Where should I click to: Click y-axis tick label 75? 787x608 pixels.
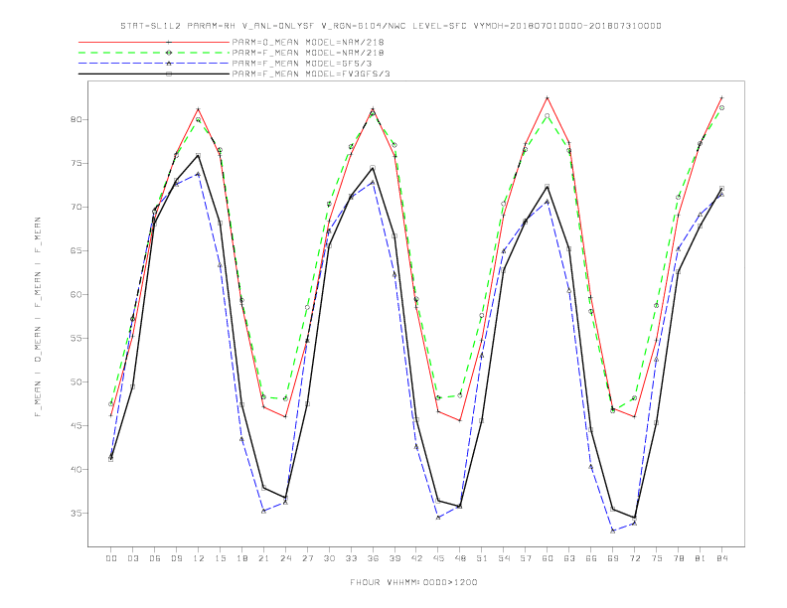(76, 163)
